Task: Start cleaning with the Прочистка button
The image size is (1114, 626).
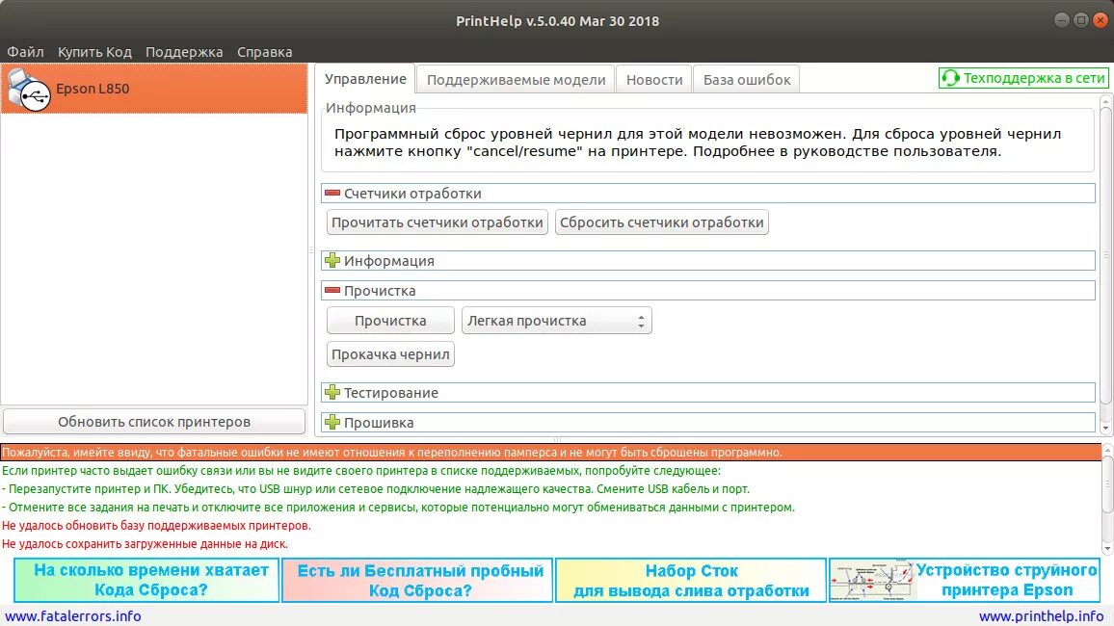Action: 390,321
